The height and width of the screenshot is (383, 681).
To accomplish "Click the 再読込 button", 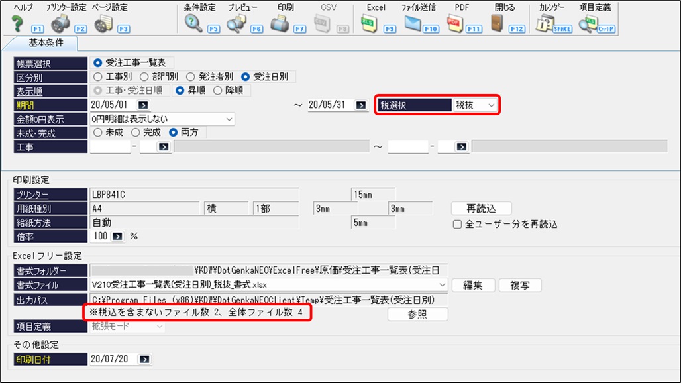I will pos(481,209).
